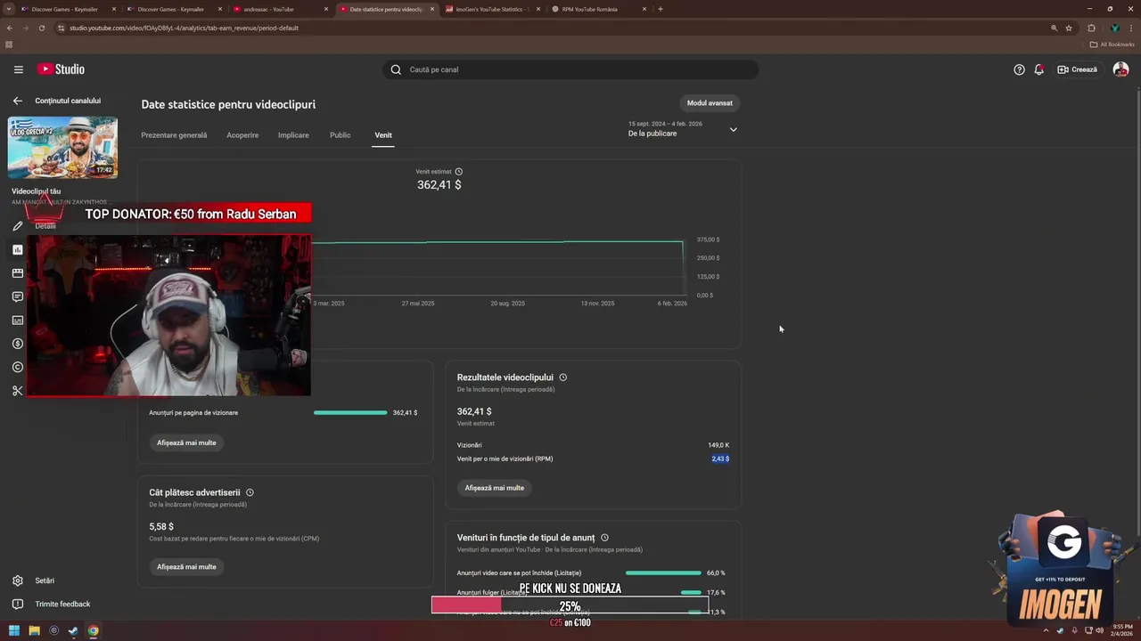The image size is (1141, 641).
Task: Click the Creează button
Action: [x=1077, y=69]
